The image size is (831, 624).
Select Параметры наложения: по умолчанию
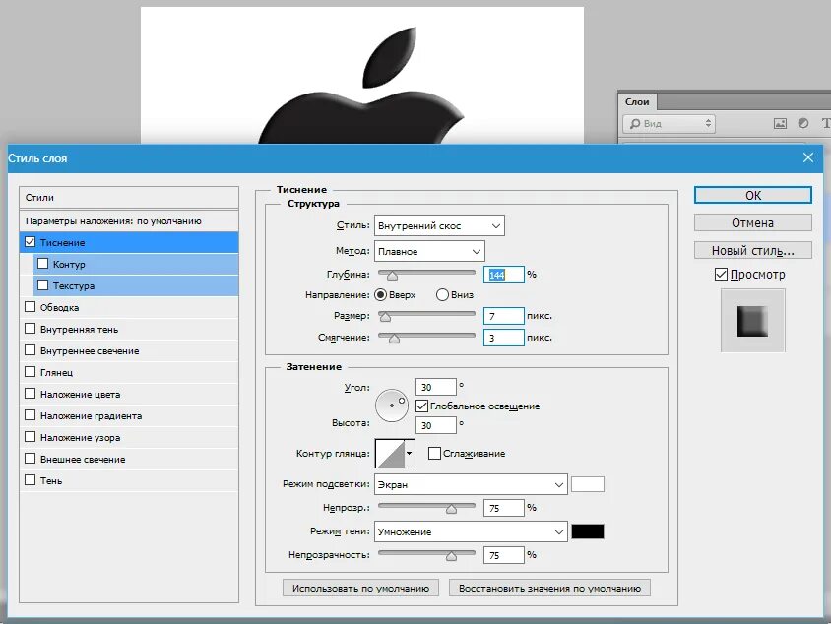point(129,220)
